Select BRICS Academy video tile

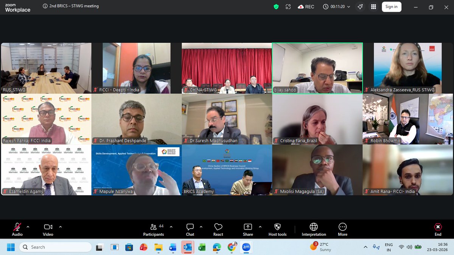(x=227, y=170)
